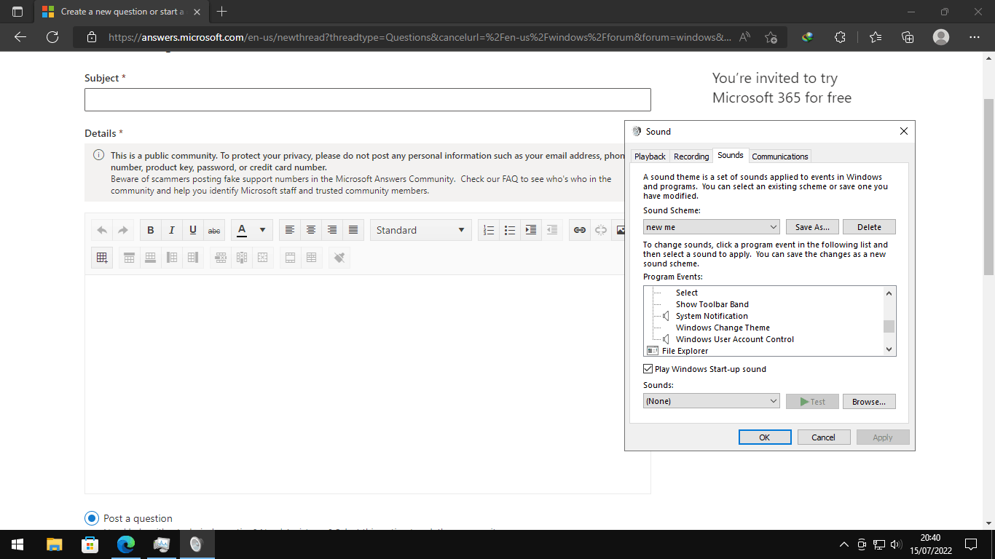Click the Save As button in Sound dialog

pyautogui.click(x=811, y=226)
